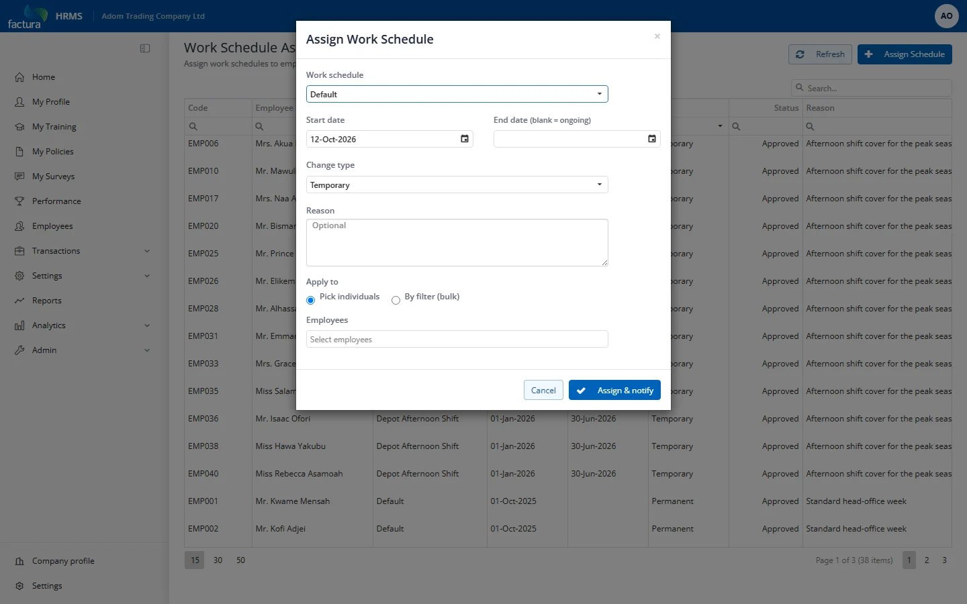This screenshot has height=604, width=967.
Task: Open the End date calendar picker
Action: click(x=652, y=139)
